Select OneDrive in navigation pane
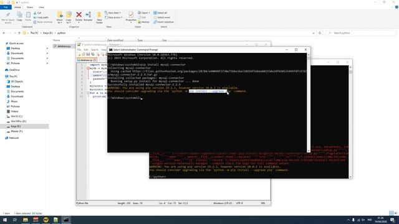 click(14, 70)
